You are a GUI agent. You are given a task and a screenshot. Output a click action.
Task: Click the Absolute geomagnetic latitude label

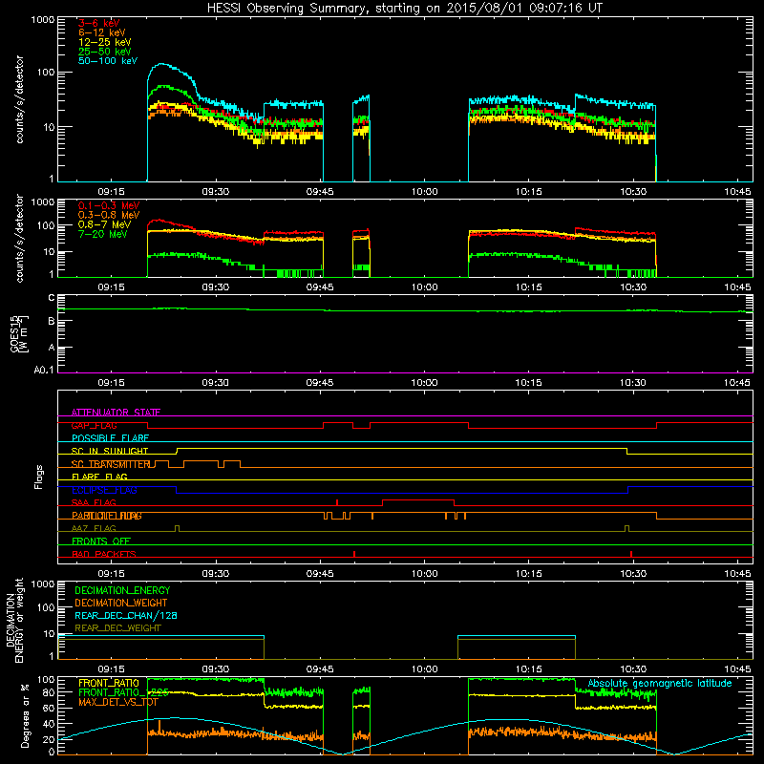click(x=660, y=683)
